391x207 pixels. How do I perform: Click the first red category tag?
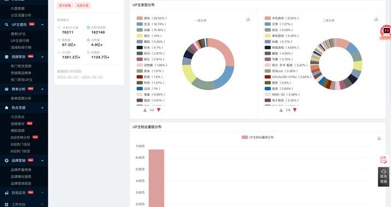coord(65,5)
